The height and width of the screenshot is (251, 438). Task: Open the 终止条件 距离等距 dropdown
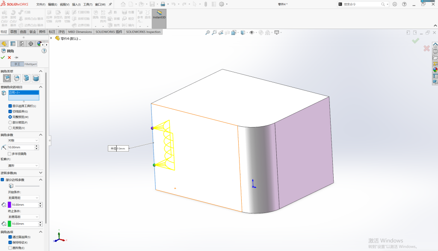click(x=23, y=217)
